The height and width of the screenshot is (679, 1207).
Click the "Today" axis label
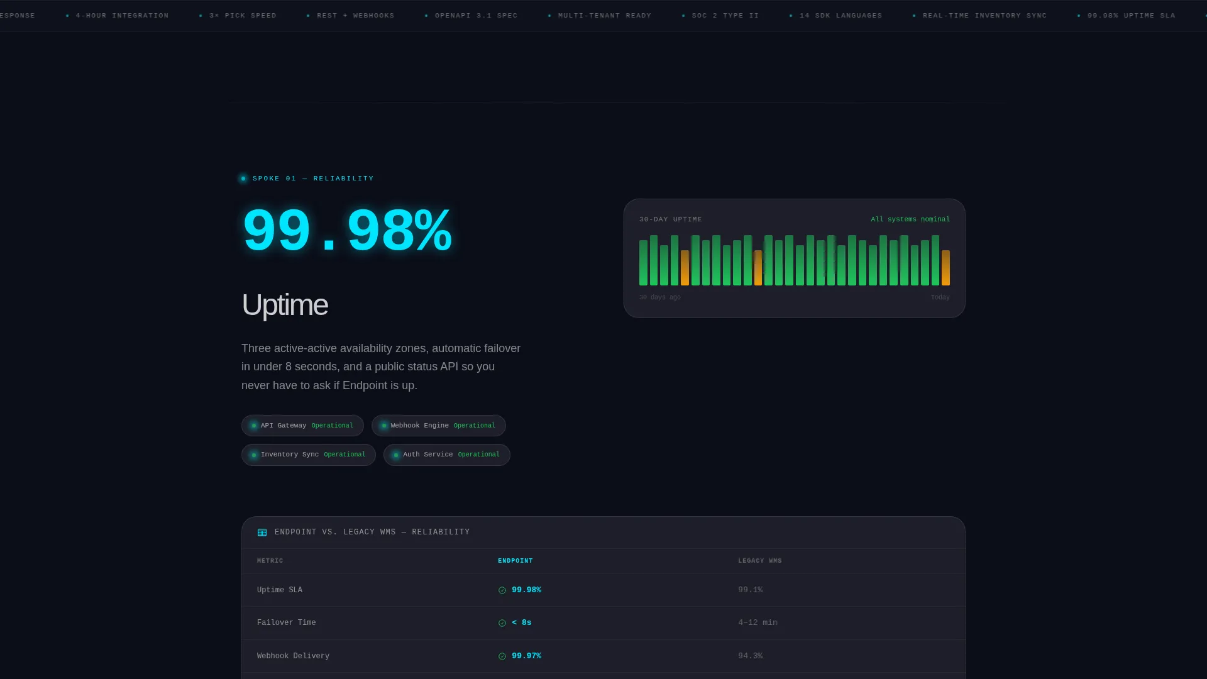click(940, 297)
